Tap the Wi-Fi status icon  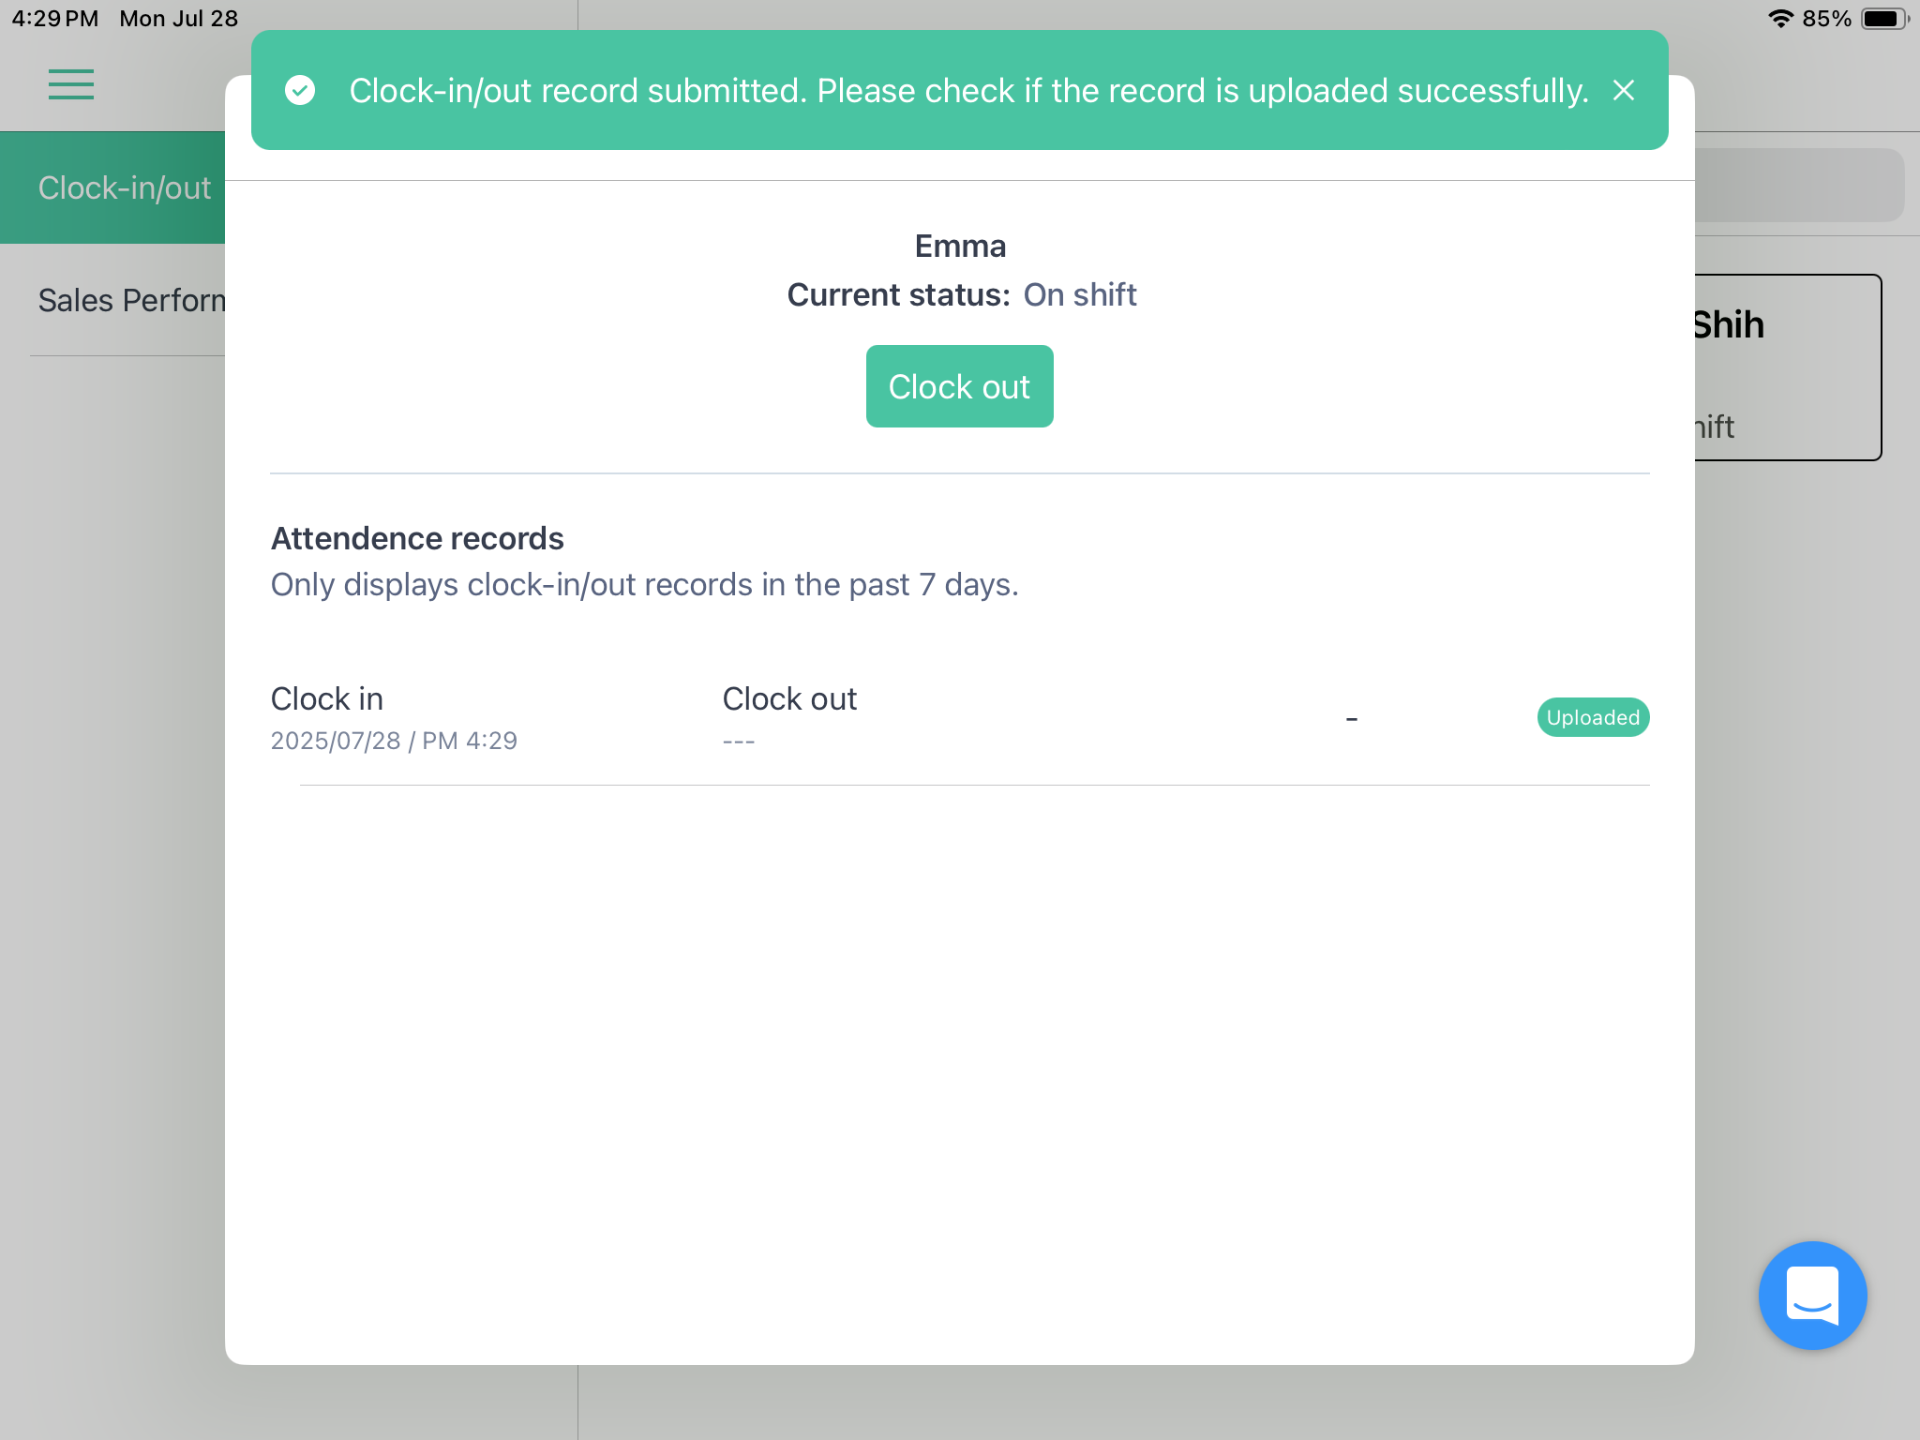point(1780,19)
